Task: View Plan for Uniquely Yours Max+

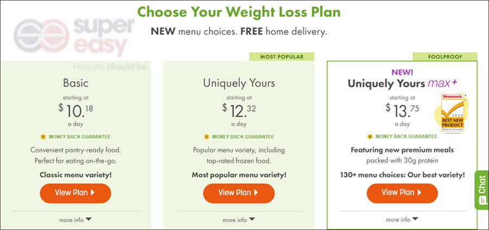Action: click(402, 193)
